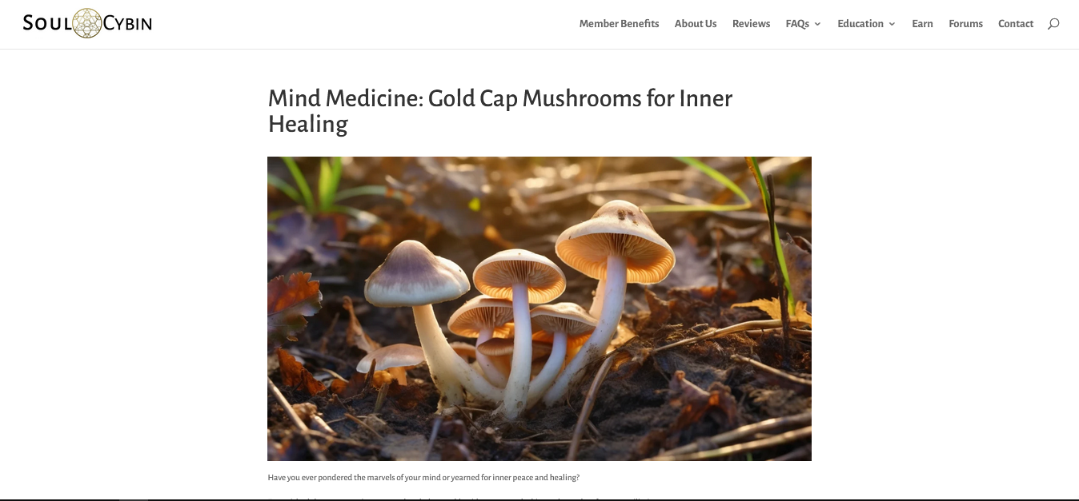
Task: Click the Soul Cybin geometric logo emblem
Action: [x=87, y=23]
